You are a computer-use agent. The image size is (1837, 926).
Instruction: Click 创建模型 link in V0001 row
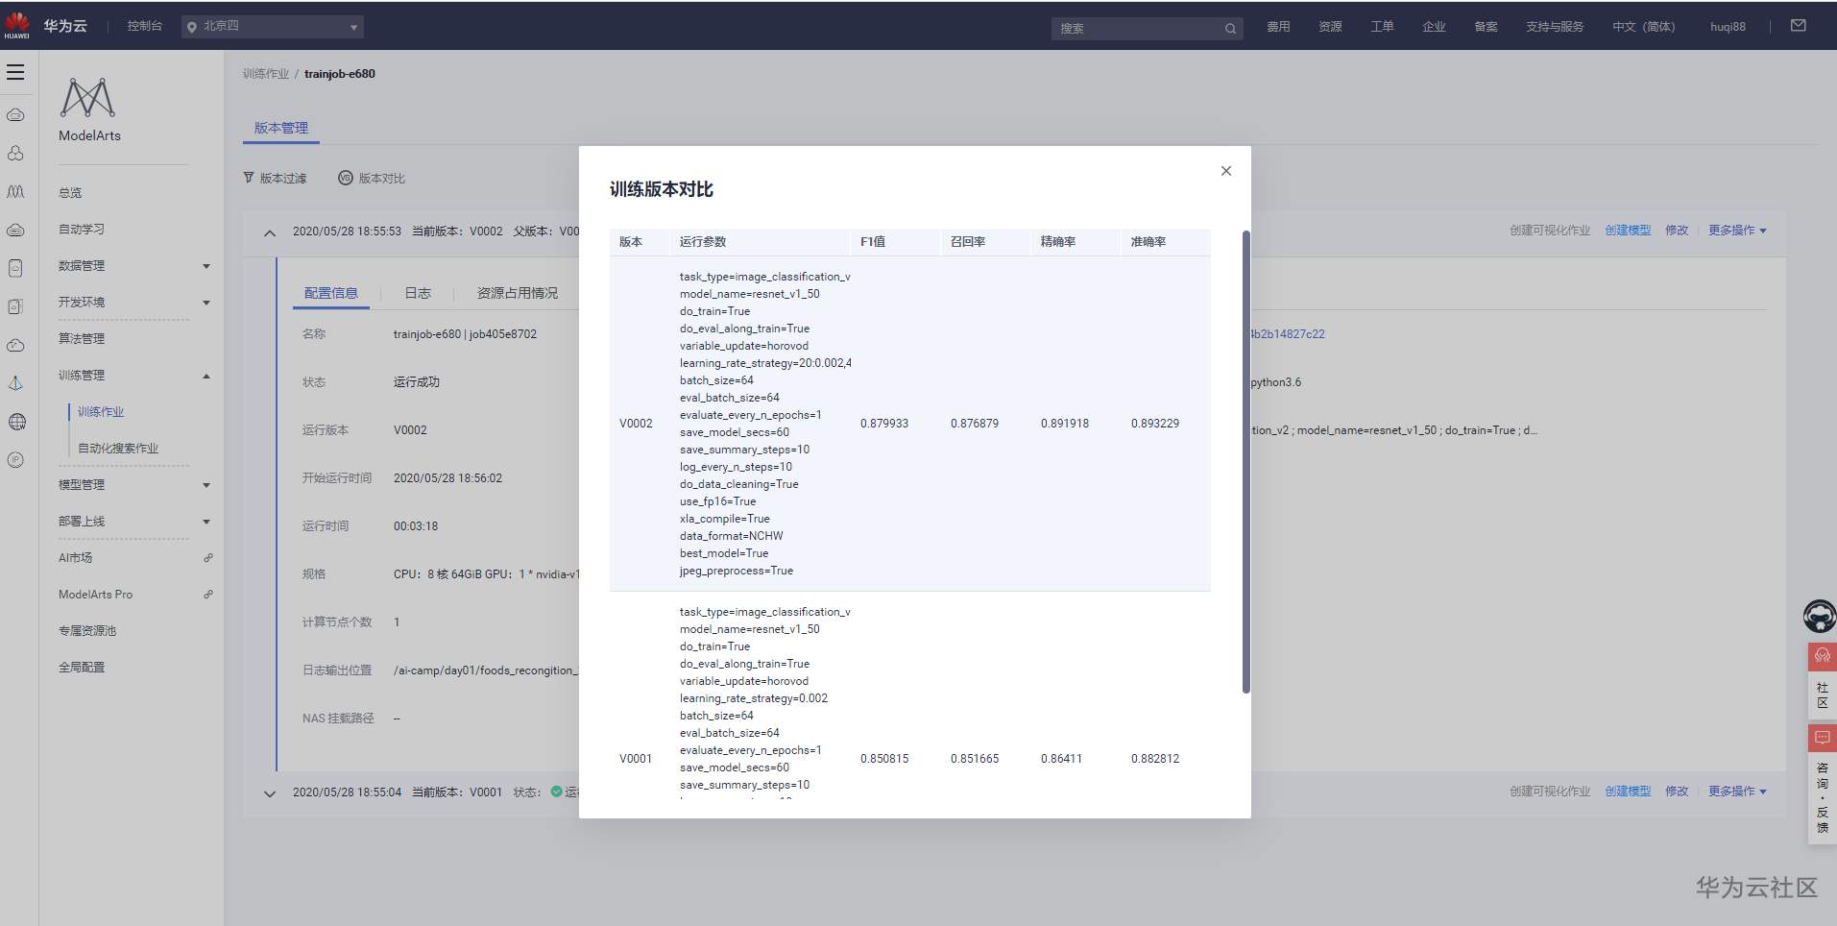pos(1628,792)
